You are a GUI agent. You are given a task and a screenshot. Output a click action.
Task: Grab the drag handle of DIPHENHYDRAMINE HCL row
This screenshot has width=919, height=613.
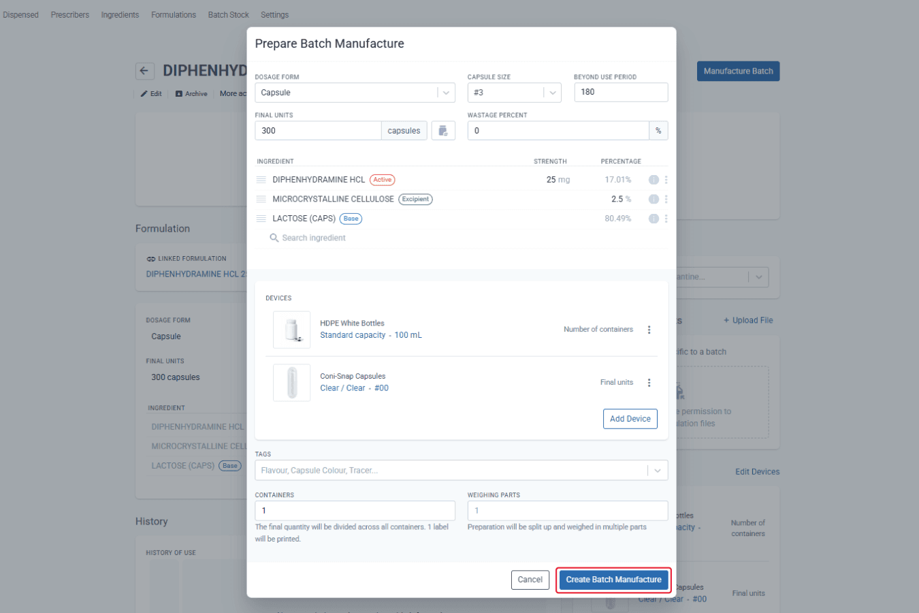point(261,180)
